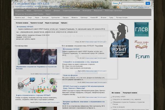This screenshot has width=165, height=110.
Task: Open the Книга скарг book logo
Action: pyautogui.click(x=142, y=44)
